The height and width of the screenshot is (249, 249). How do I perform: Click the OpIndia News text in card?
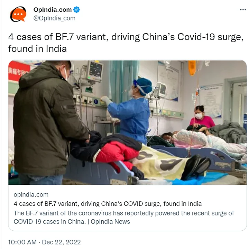[110, 222]
